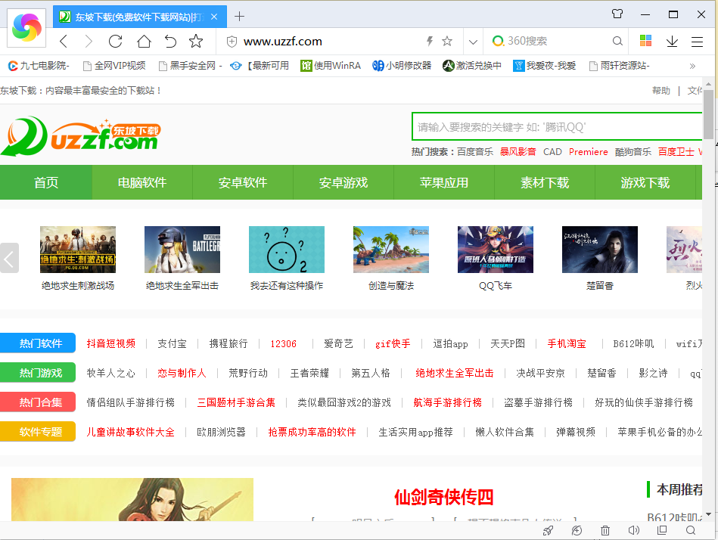Screen dimensions: 718x540
Task: Click the window split status icon
Action: click(x=662, y=530)
